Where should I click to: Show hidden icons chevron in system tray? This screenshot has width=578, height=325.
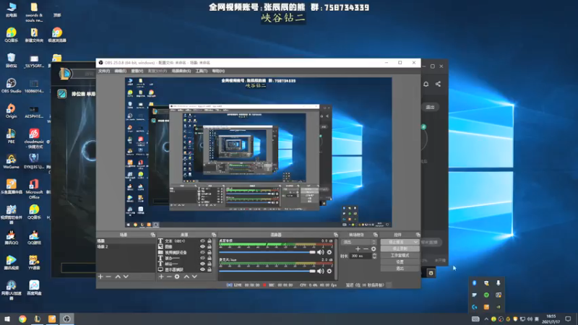click(x=486, y=319)
